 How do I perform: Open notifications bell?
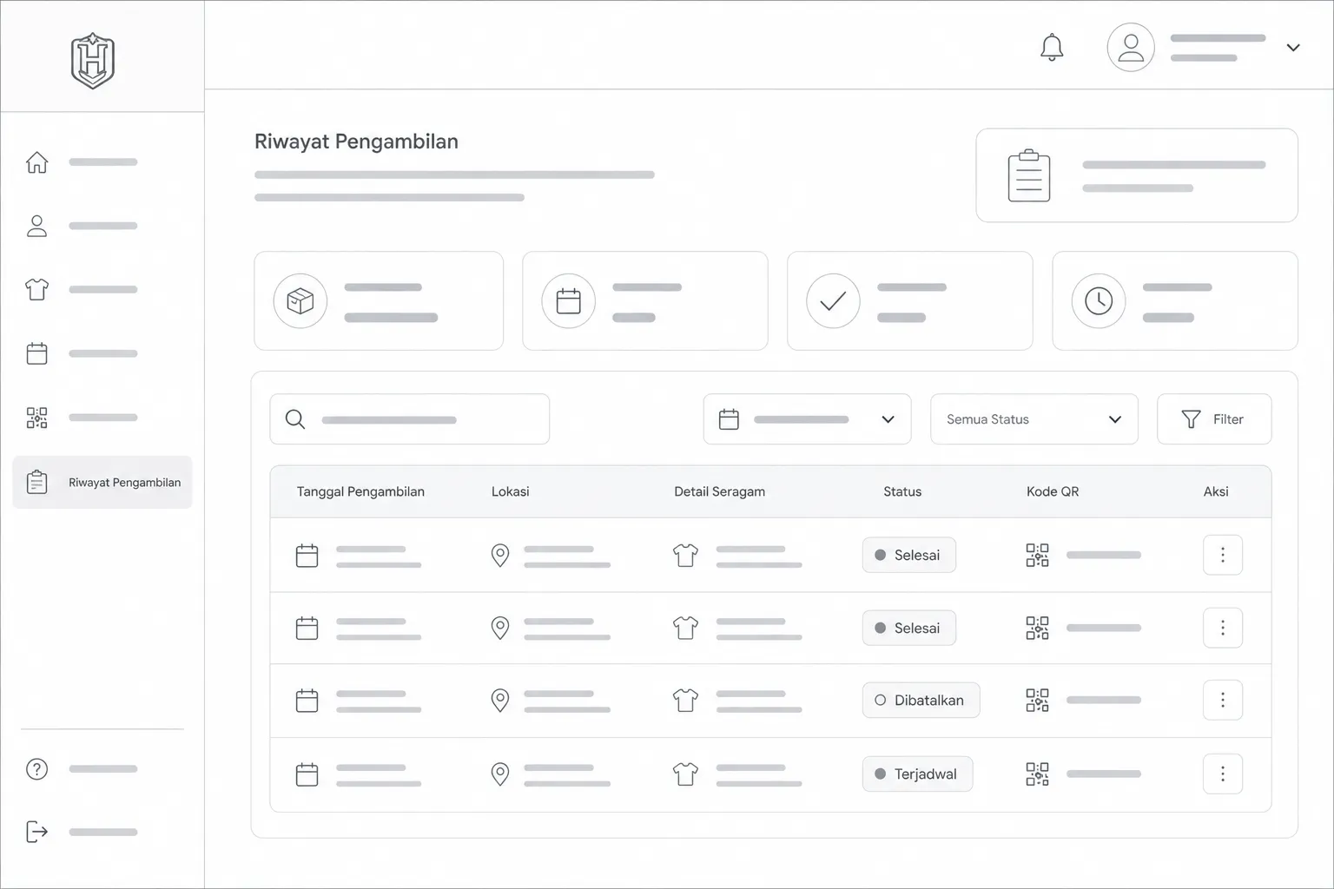point(1052,47)
